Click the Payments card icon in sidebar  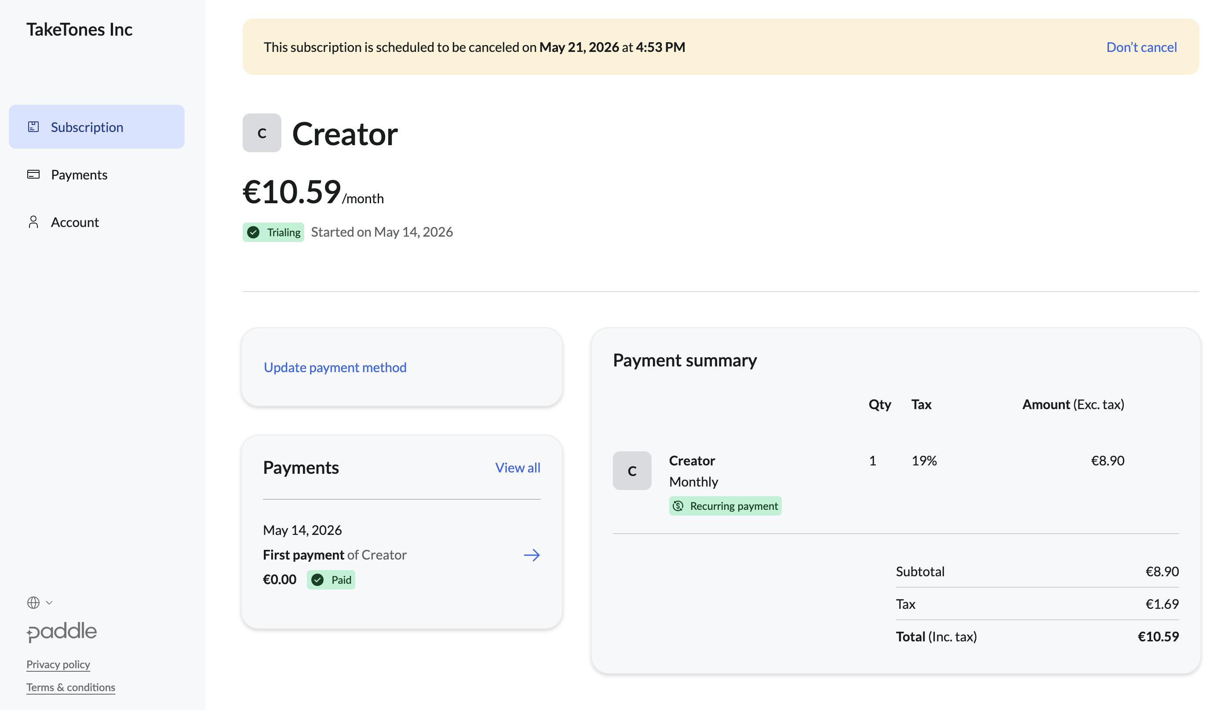(33, 174)
